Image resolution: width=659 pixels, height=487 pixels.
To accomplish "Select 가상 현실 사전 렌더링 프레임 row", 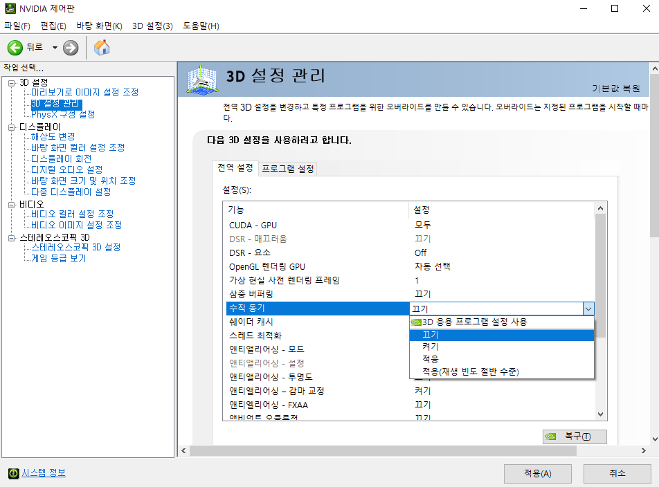I will click(410, 280).
